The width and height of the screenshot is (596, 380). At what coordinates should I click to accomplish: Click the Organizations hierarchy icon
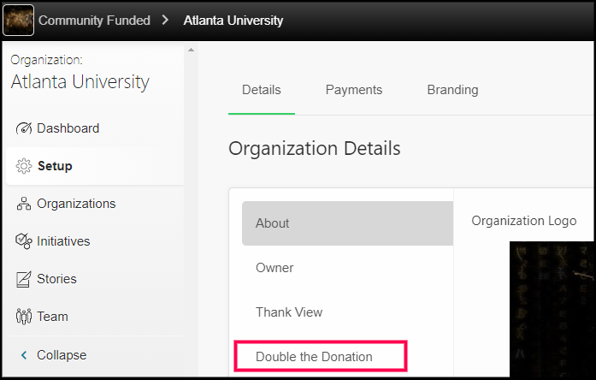pyautogui.click(x=24, y=204)
